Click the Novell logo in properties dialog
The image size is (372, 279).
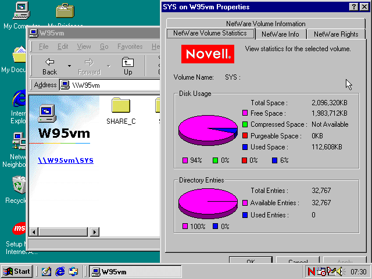pos(208,54)
